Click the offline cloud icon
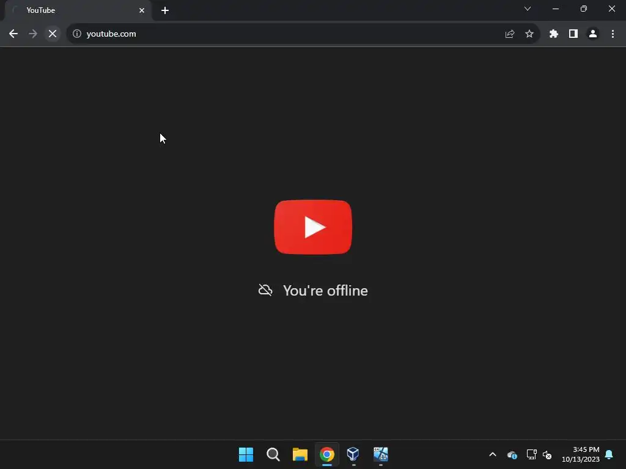The height and width of the screenshot is (469, 626). pyautogui.click(x=265, y=290)
